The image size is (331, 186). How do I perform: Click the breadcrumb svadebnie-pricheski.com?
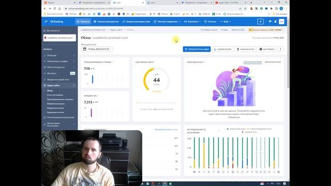[x=93, y=30]
